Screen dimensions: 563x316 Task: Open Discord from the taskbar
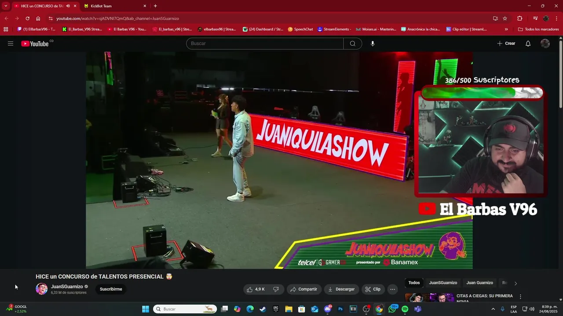coord(327,309)
